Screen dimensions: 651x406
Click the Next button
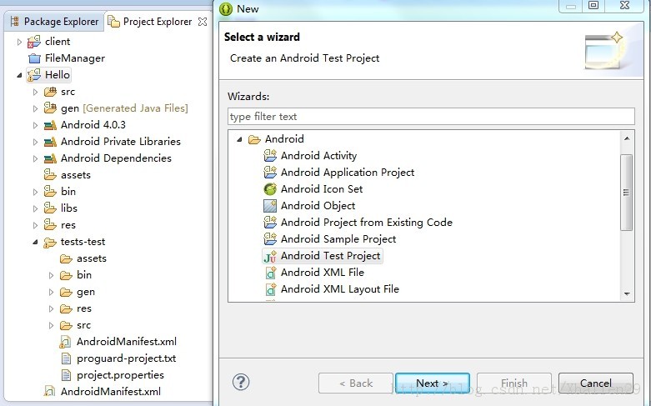(x=433, y=383)
